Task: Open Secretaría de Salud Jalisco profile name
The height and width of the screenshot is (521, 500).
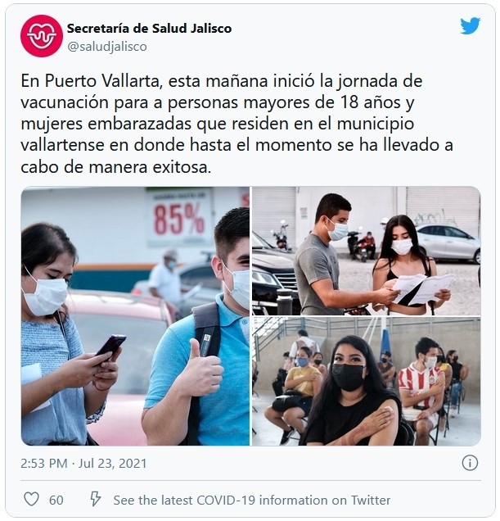Action: (x=149, y=28)
